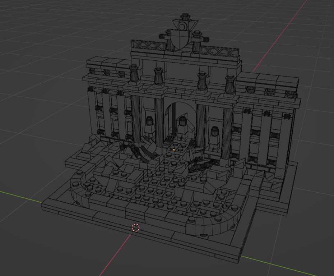
Task: Click the red-white 3D cursor
Action: pos(135,227)
